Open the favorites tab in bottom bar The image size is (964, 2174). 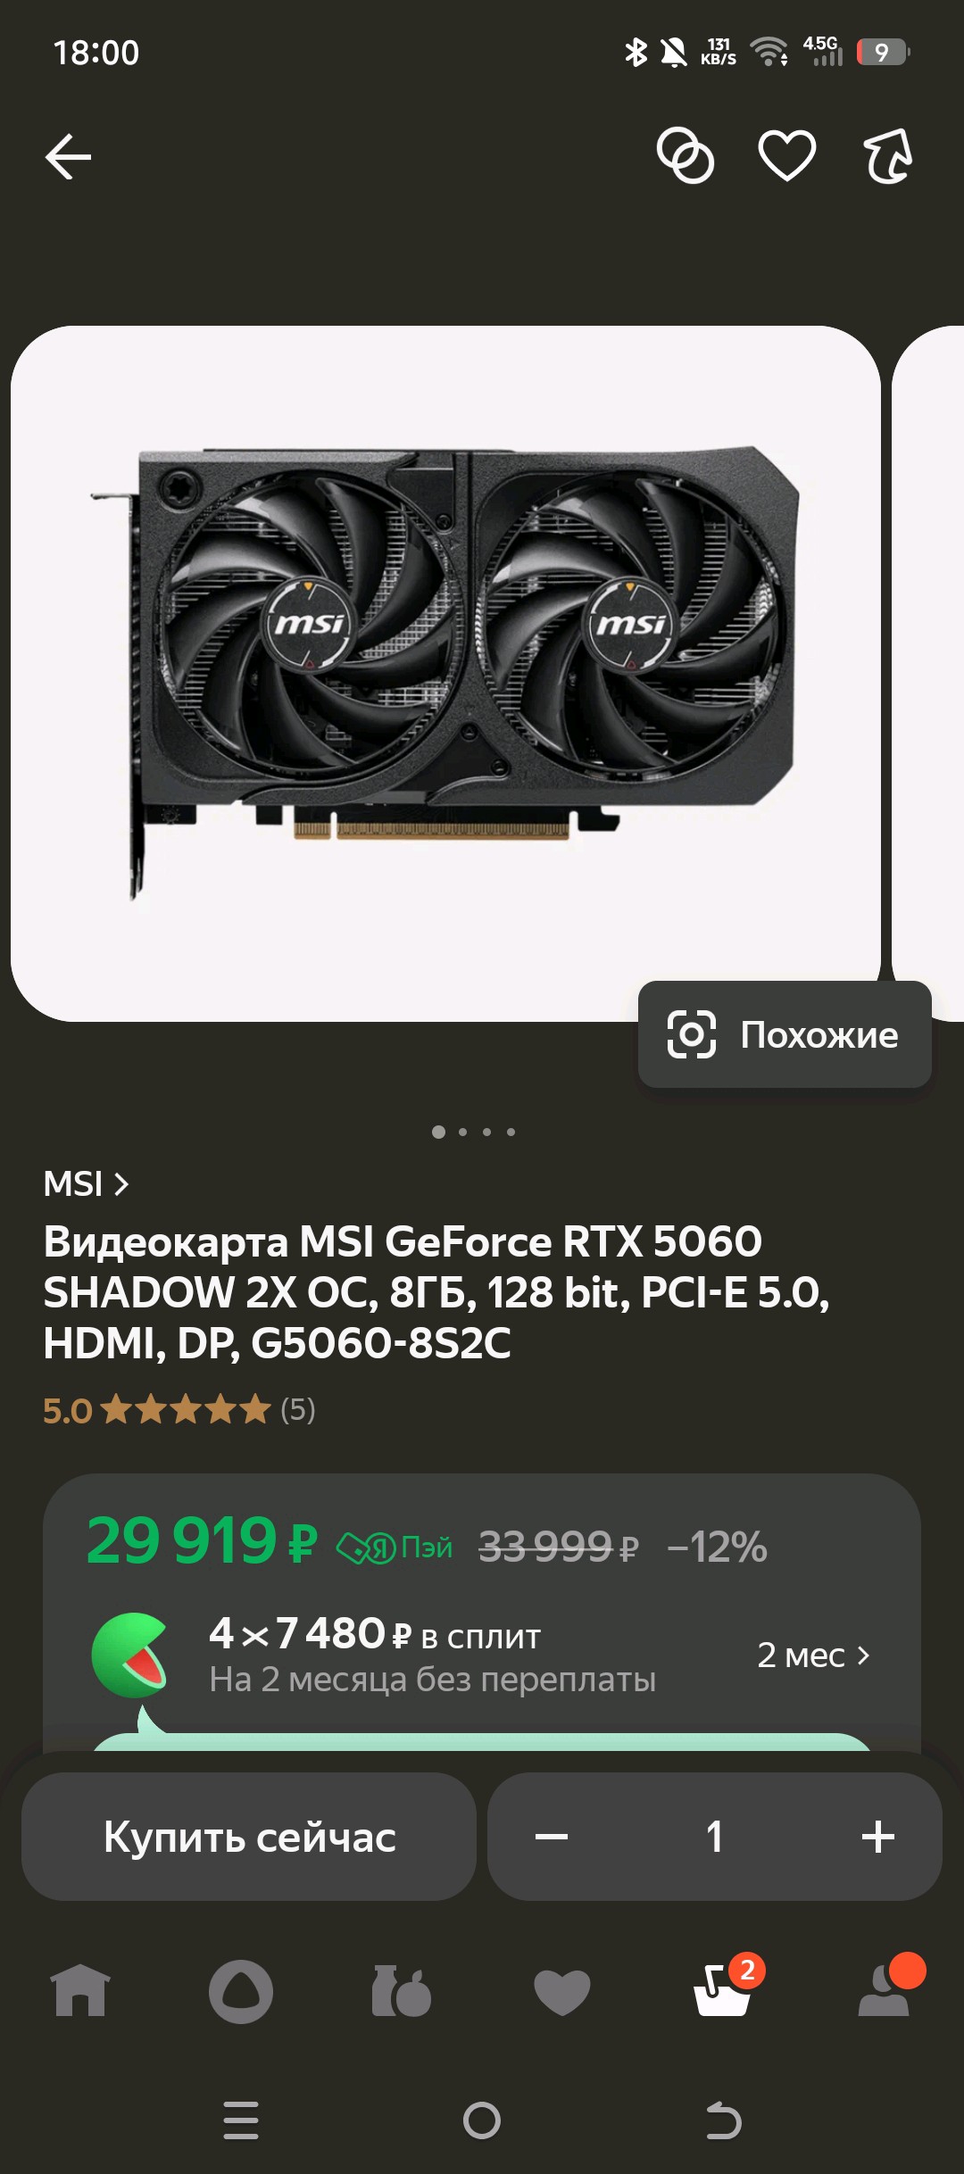click(562, 1992)
